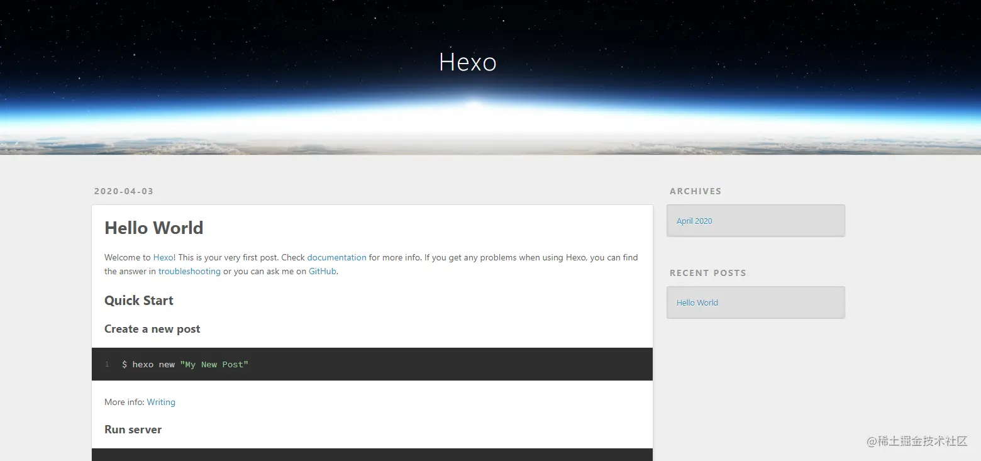Open the GitHub link
981x461 pixels.
323,272
